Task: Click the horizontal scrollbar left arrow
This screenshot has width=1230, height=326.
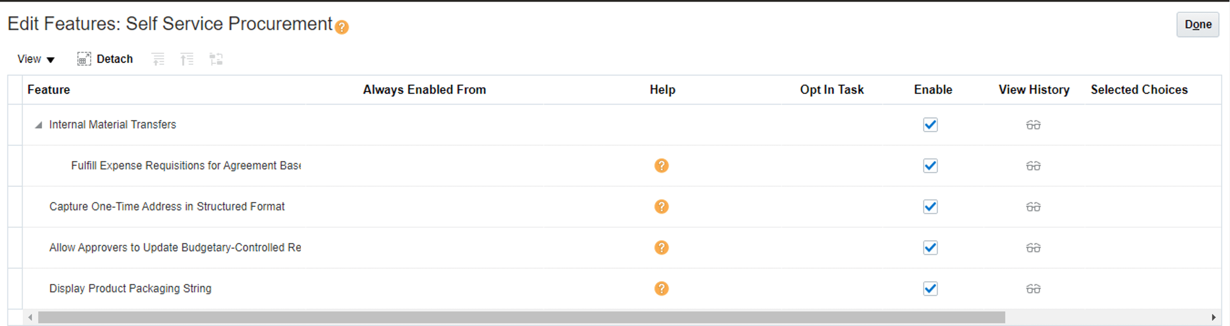Action: pos(30,317)
